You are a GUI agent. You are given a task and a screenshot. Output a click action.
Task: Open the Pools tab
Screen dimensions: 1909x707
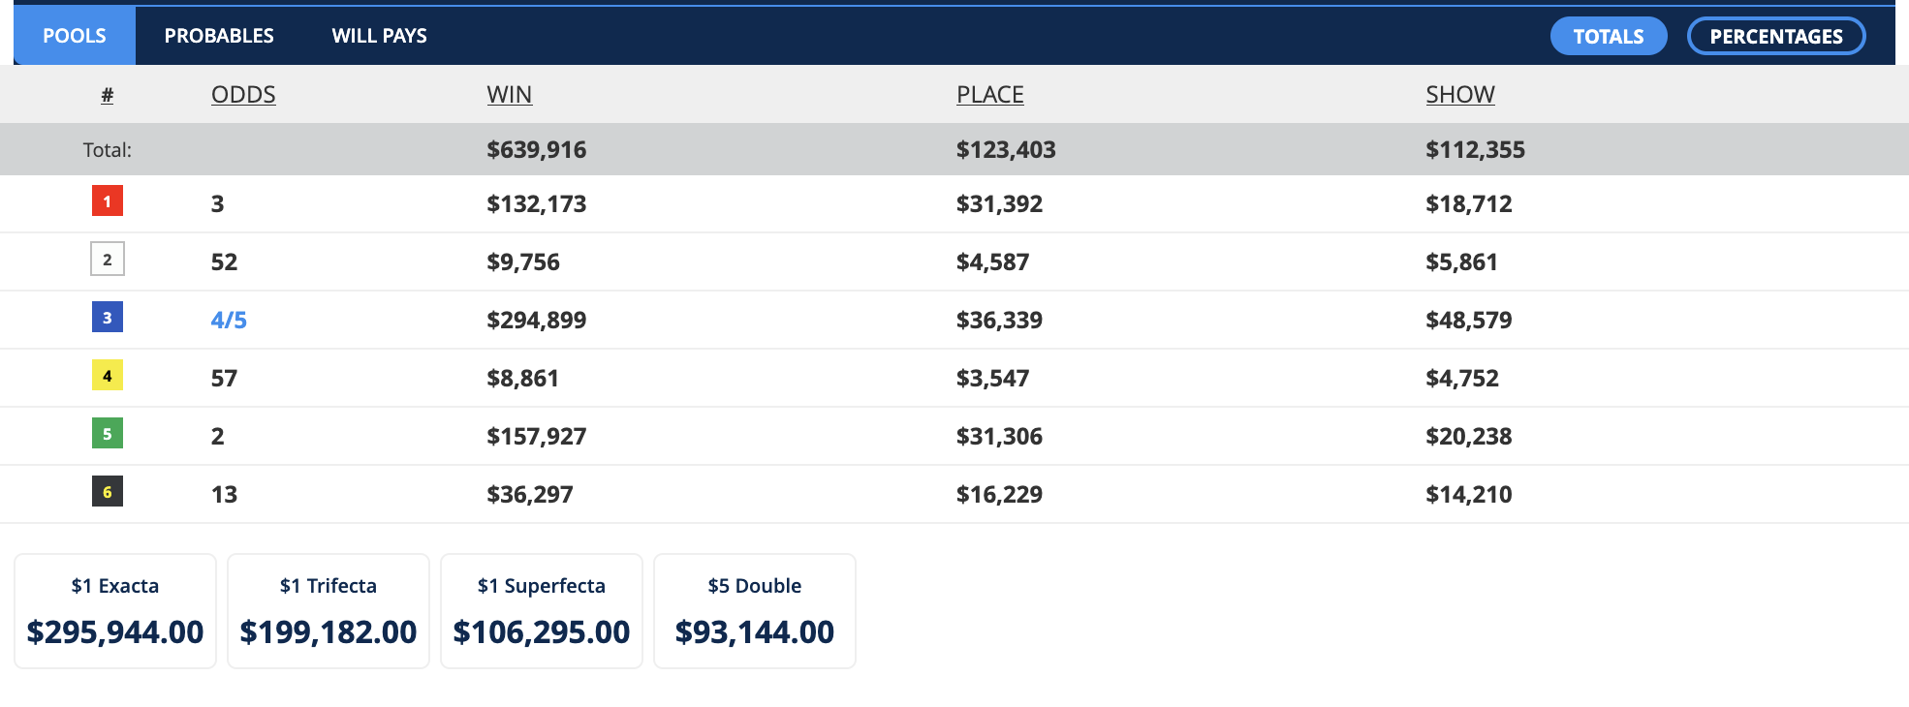tap(75, 36)
